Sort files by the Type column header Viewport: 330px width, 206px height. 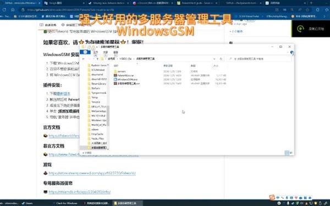(193, 66)
